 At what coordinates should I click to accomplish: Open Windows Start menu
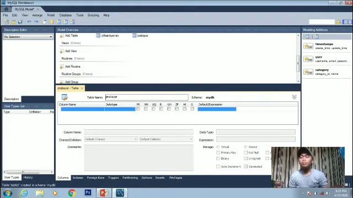click(x=8, y=193)
